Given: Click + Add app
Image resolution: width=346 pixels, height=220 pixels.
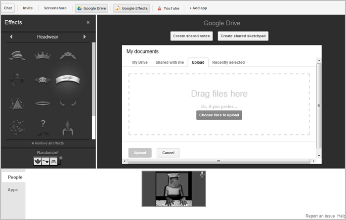Looking at the screenshot, I should coord(198,8).
